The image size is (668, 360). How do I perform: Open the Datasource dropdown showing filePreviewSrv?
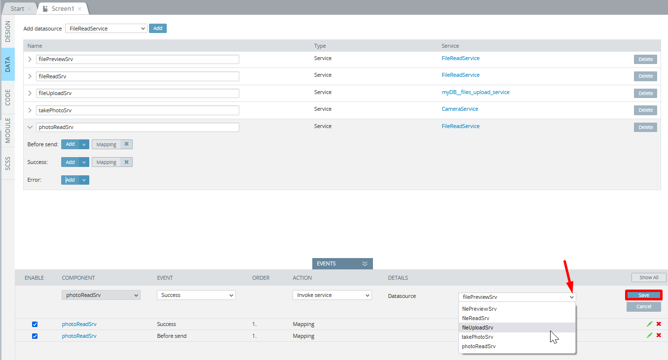[517, 297]
